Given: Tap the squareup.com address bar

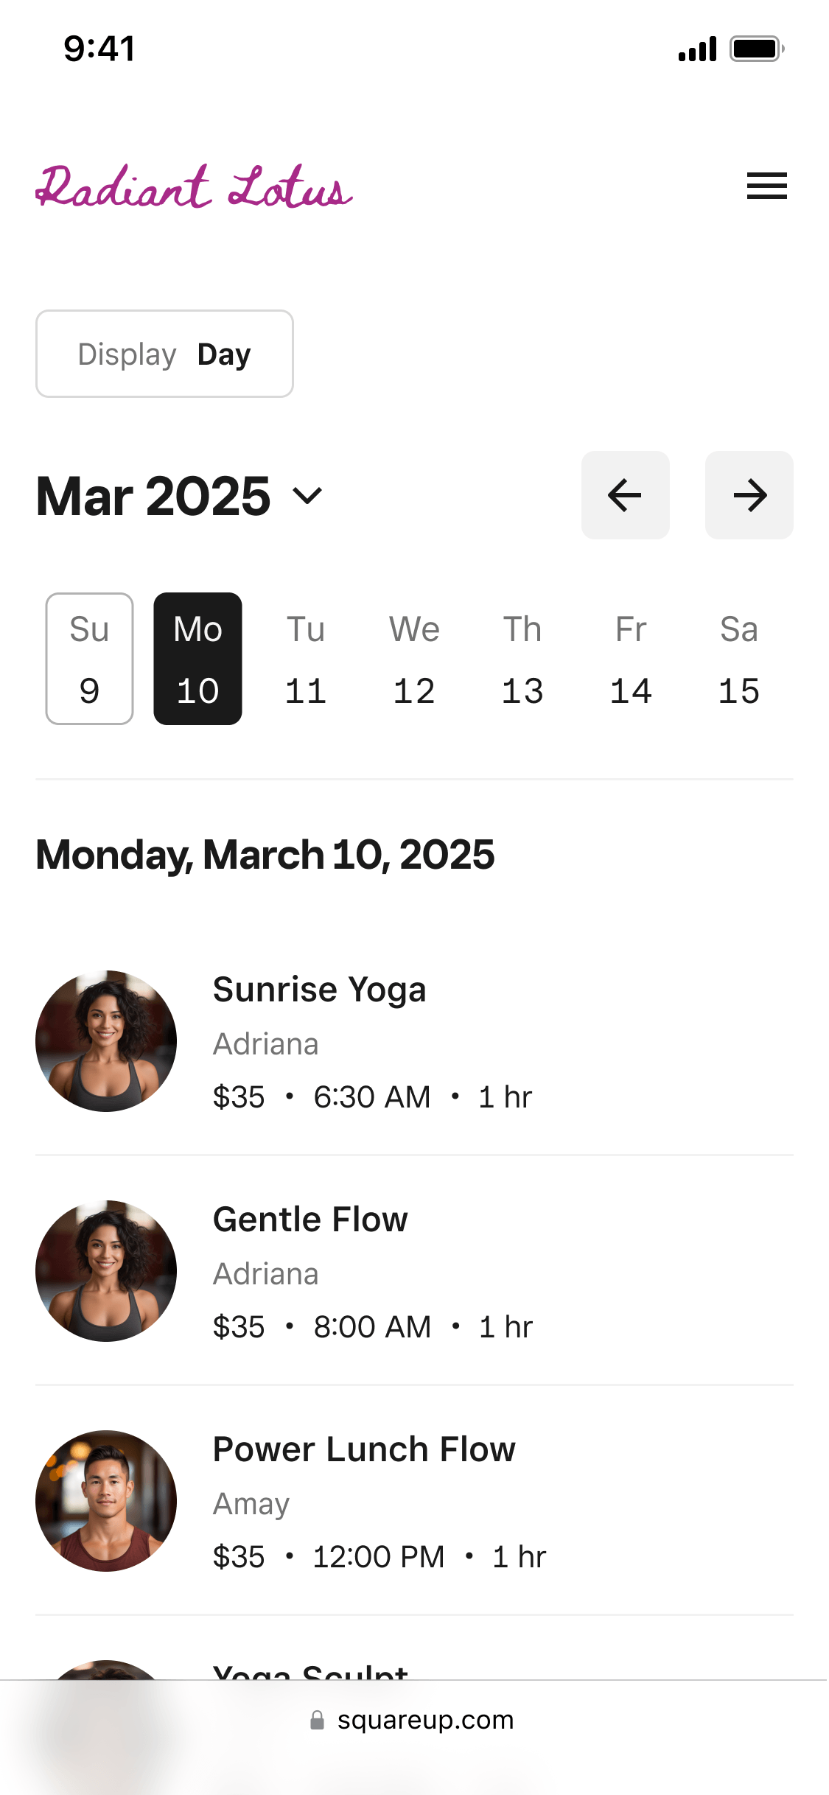Looking at the screenshot, I should tap(424, 1720).
